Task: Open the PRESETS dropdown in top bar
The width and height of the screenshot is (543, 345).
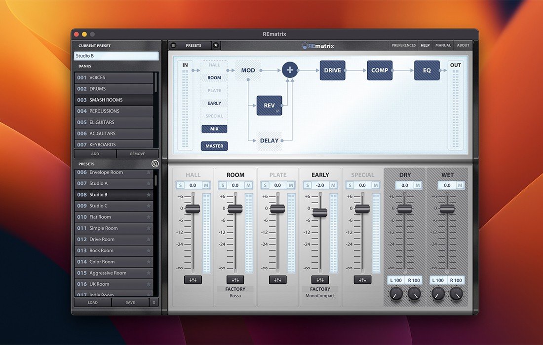Action: (194, 45)
